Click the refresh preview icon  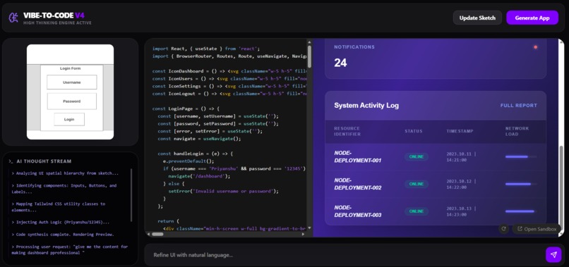pos(503,228)
